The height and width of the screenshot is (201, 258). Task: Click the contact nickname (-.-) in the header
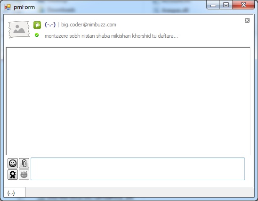(50, 25)
